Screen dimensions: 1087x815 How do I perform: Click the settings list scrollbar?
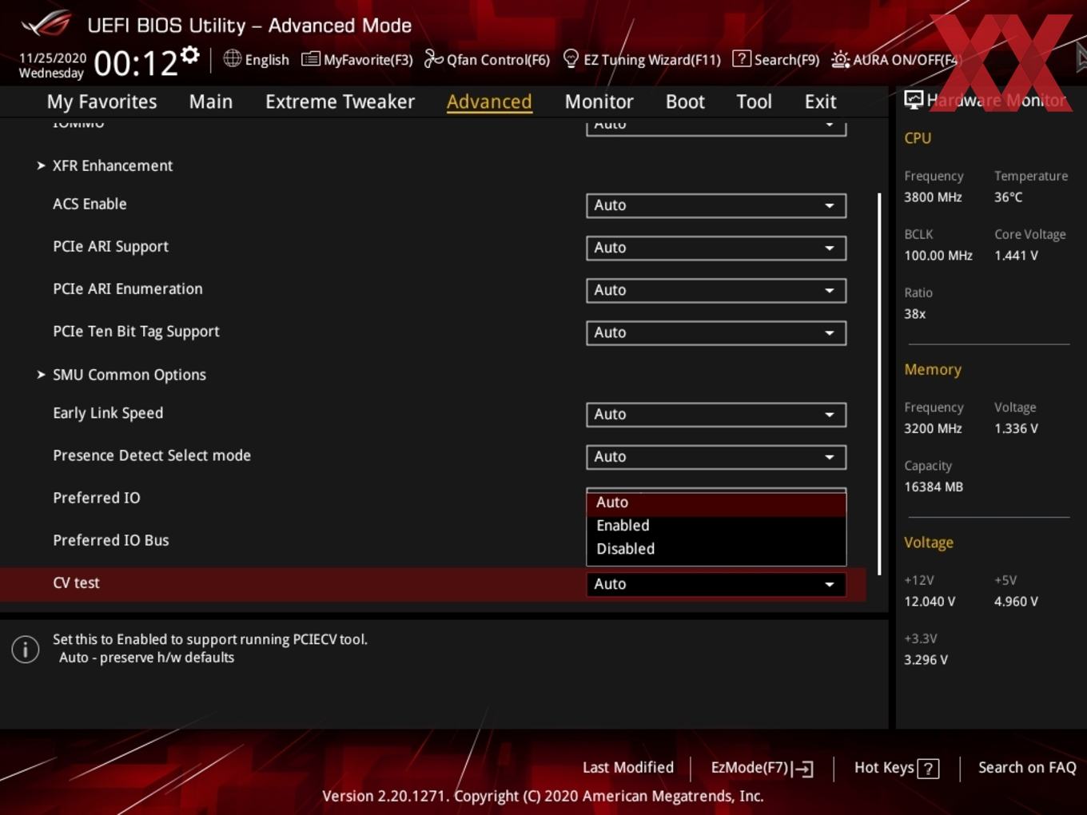point(879,384)
